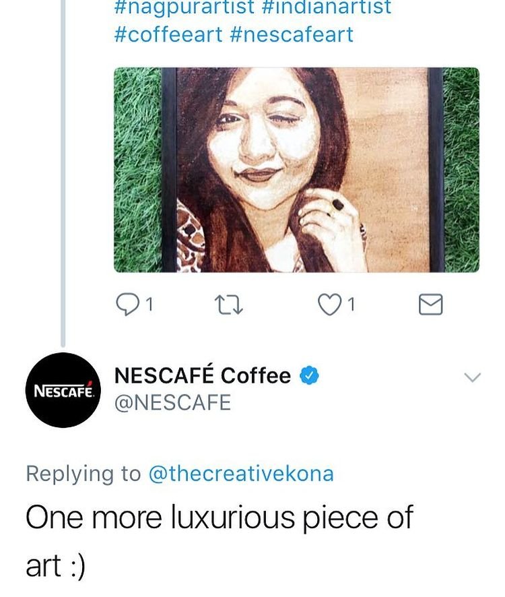Screen dimensions: 505x597
Task: Open the @thecreativekona profile link
Action: pyautogui.click(x=241, y=474)
